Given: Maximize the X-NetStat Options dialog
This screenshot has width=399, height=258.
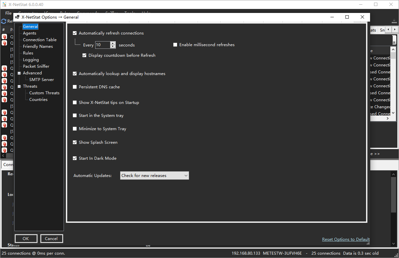Looking at the screenshot, I should point(347,17).
